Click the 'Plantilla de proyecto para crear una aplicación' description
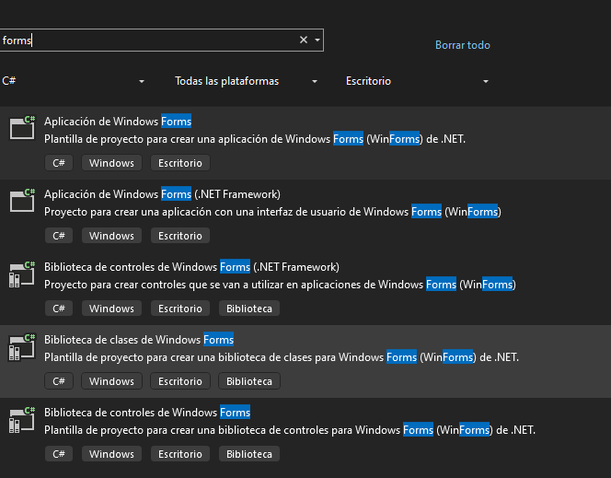The height and width of the screenshot is (478, 611). [255, 139]
